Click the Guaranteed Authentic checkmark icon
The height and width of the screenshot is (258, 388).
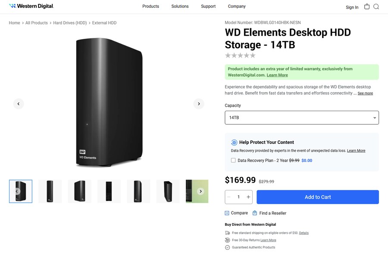coord(227,247)
